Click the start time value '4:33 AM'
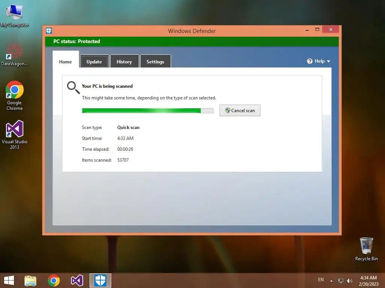This screenshot has width=385, height=288. click(x=126, y=138)
